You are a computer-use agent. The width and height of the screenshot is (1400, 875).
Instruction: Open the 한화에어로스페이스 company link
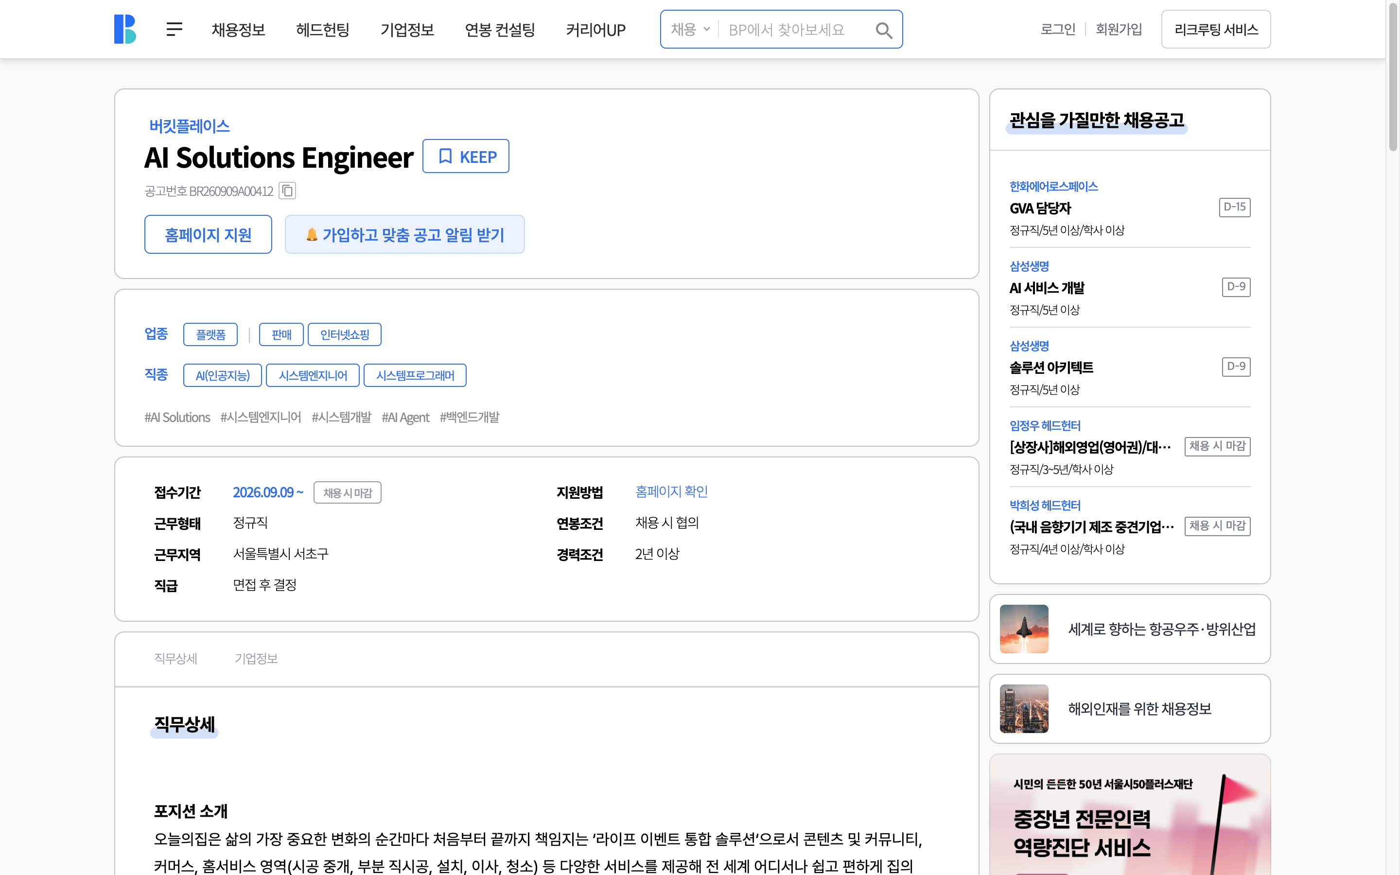pyautogui.click(x=1053, y=186)
